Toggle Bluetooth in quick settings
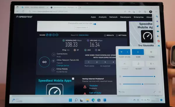The width and height of the screenshot is (175, 107). [x=138, y=52]
